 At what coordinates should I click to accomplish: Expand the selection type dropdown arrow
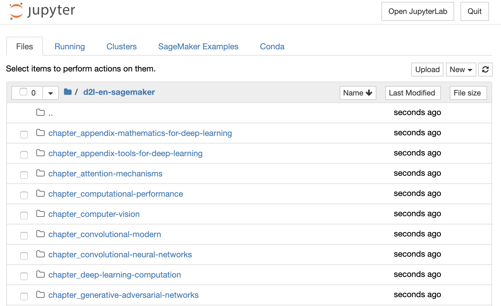tap(51, 93)
